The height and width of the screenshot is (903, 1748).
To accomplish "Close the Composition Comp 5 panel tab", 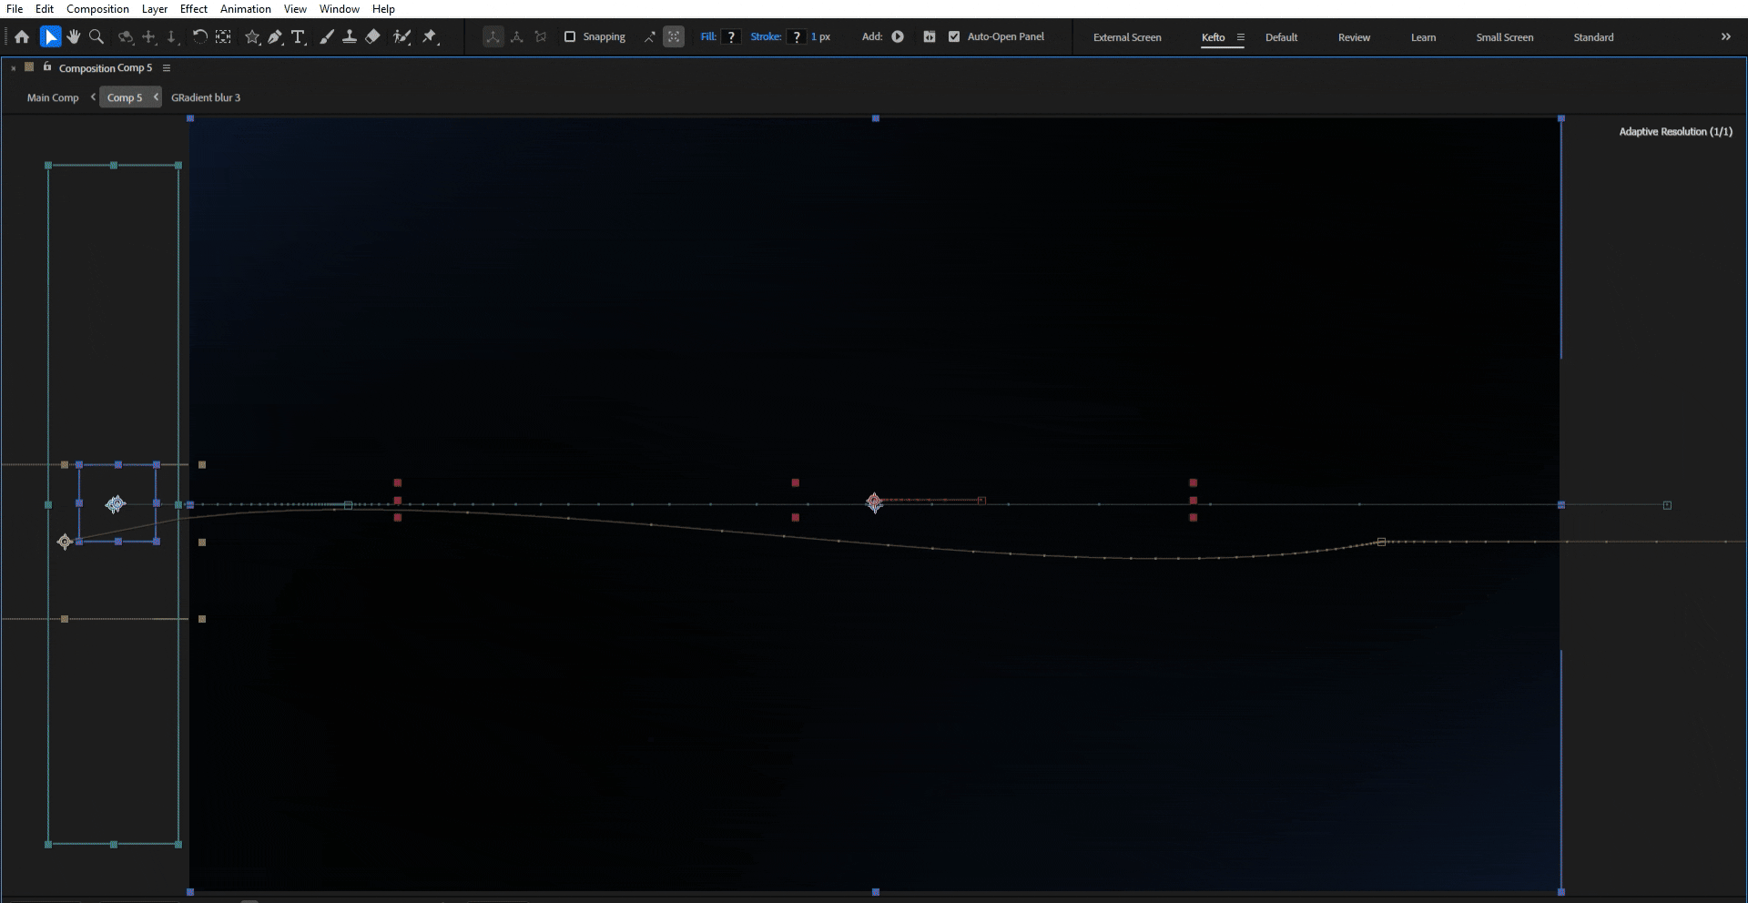I will pyautogui.click(x=14, y=68).
